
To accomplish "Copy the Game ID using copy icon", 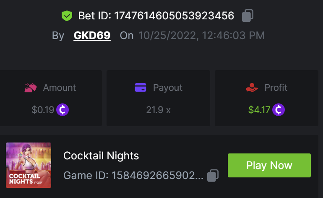I will (213, 175).
